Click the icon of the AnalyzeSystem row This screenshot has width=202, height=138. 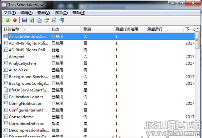point(6,63)
